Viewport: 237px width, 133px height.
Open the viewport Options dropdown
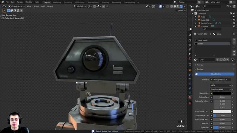181,11
